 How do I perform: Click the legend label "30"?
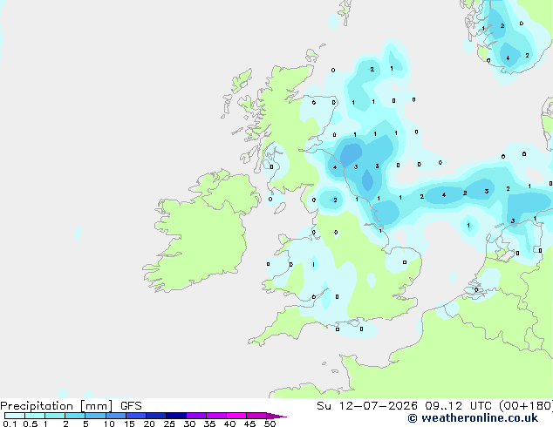(189, 424)
